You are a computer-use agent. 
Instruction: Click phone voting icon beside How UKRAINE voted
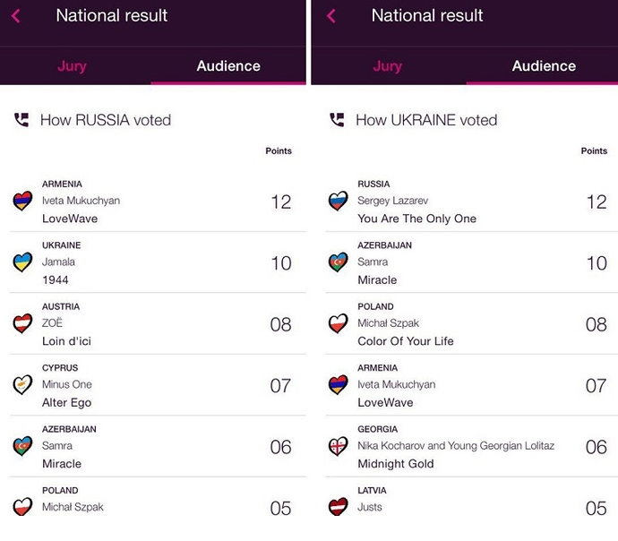(x=337, y=120)
